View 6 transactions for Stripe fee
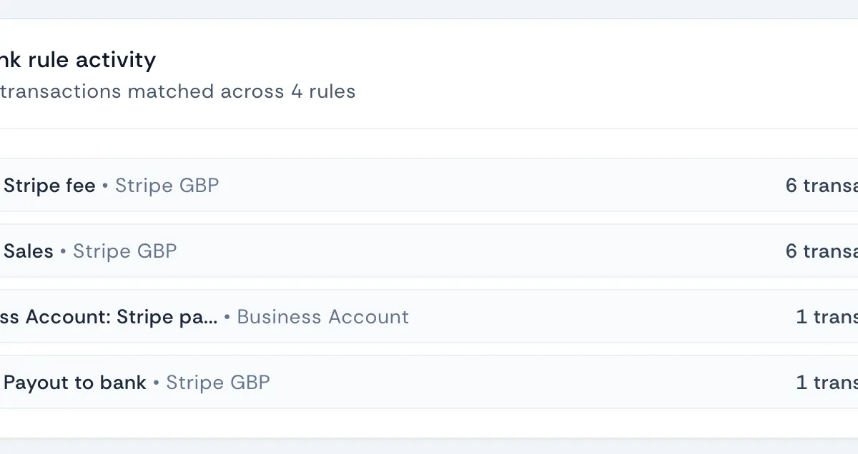Screen dimensions: 858x454 pyautogui.click(x=822, y=185)
